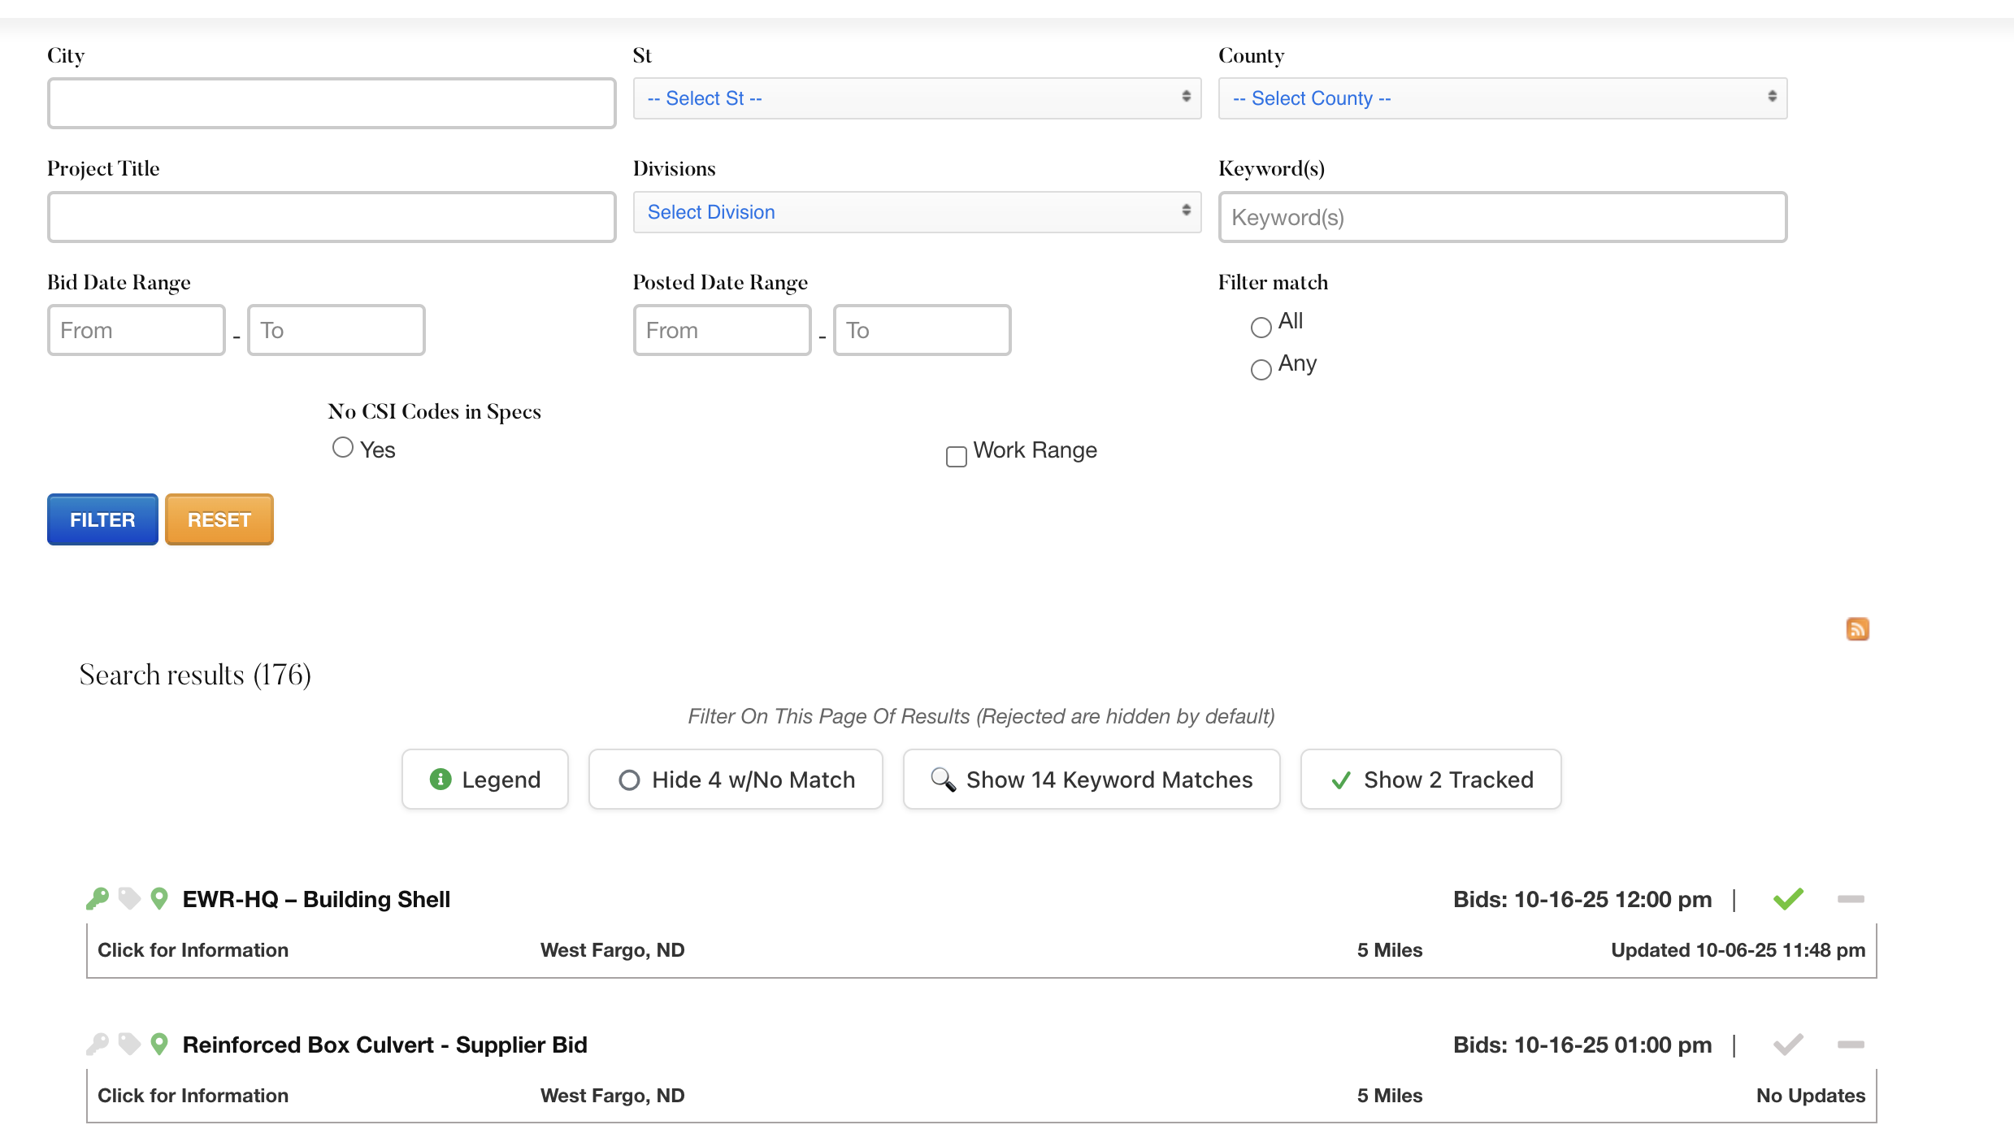Click green checkmark to track EWR-HQ Building Shell
The image size is (2014, 1138).
point(1788,898)
